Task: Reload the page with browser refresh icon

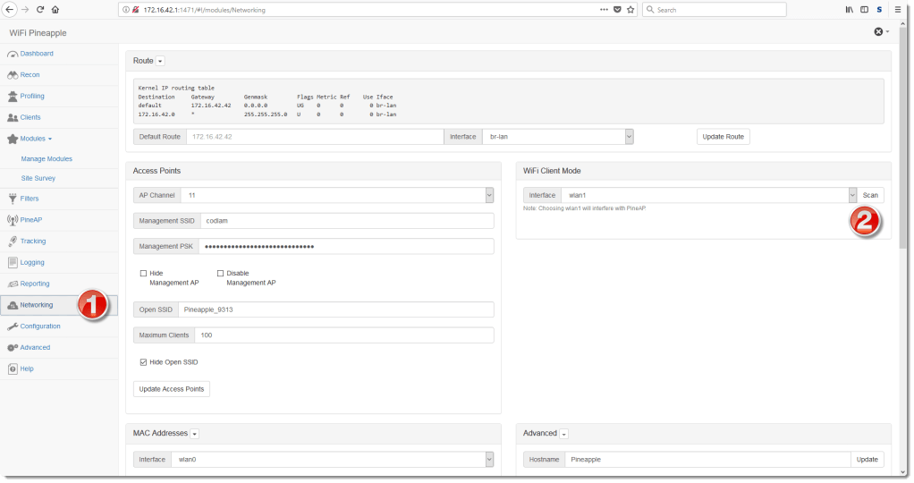Action: pos(40,10)
